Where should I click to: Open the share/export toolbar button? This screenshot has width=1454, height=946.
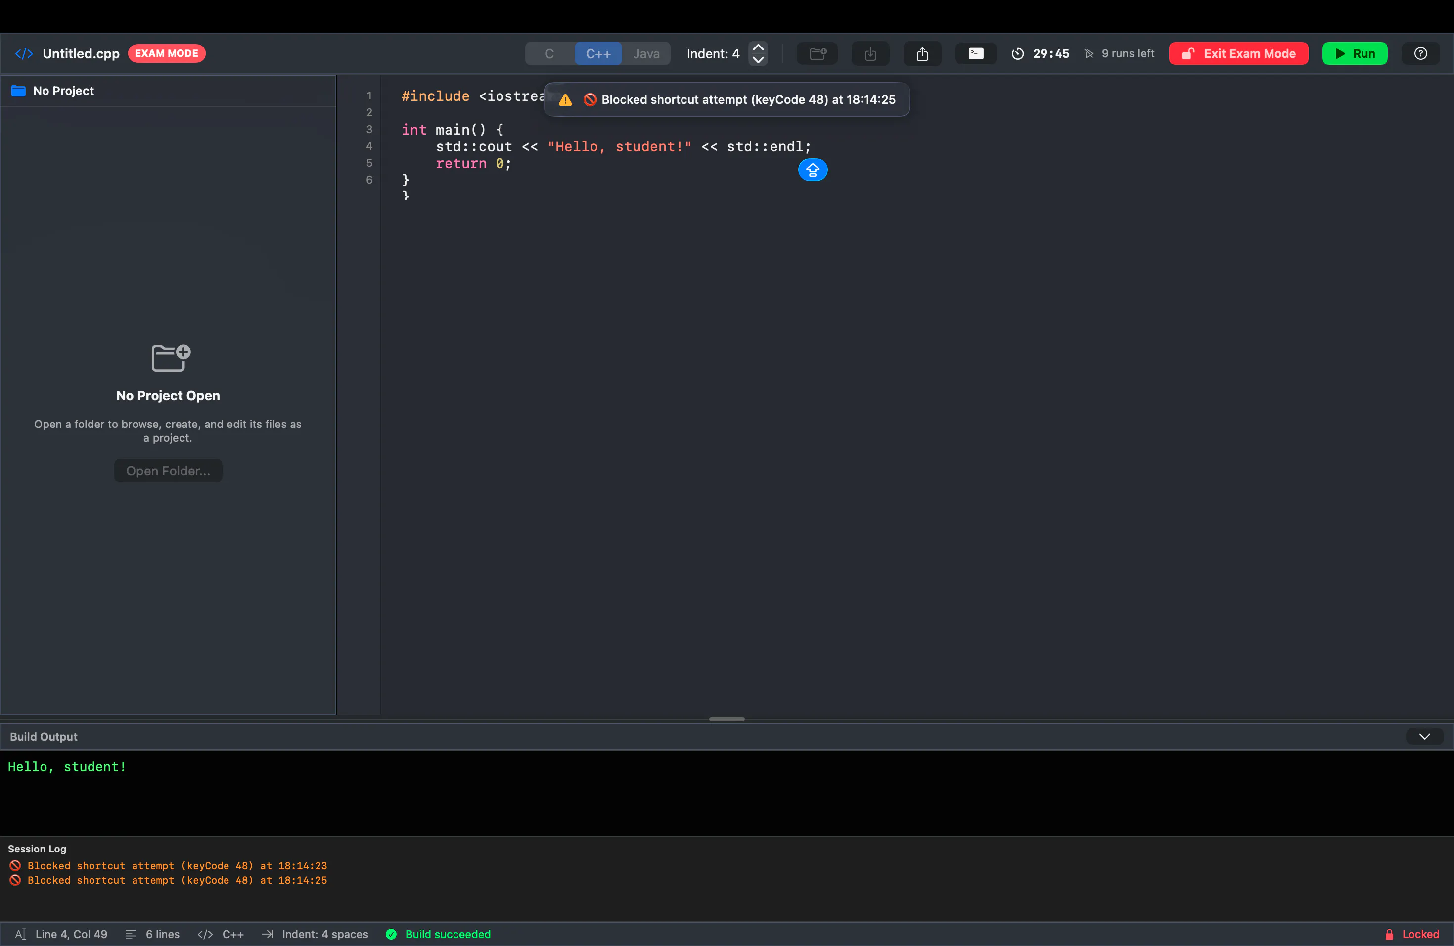coord(922,54)
